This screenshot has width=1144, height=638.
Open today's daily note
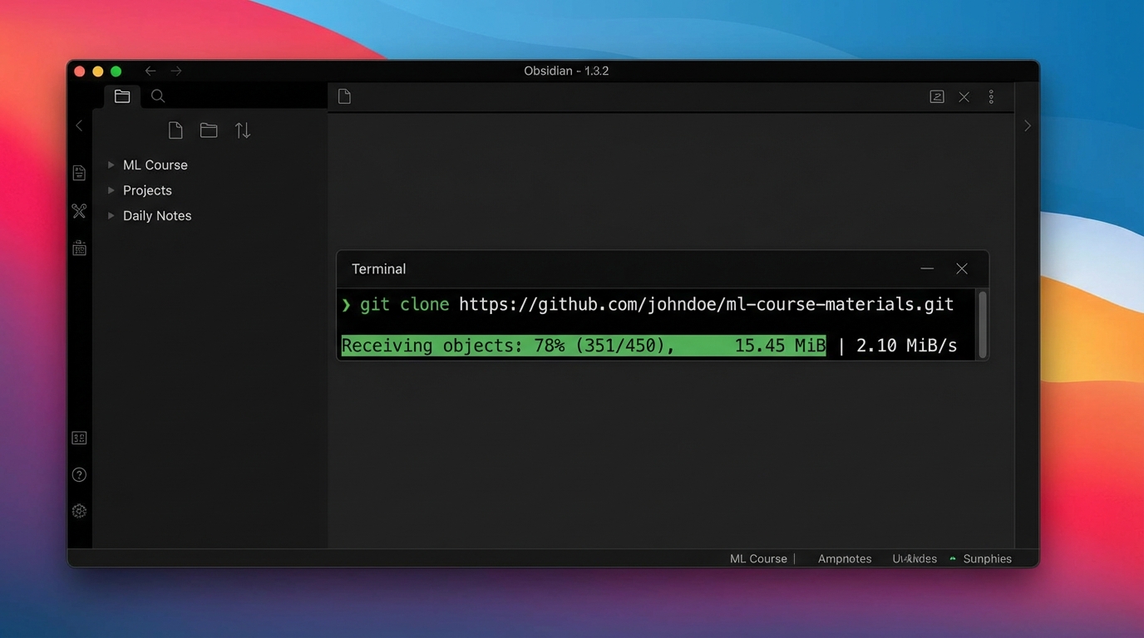[x=79, y=248]
